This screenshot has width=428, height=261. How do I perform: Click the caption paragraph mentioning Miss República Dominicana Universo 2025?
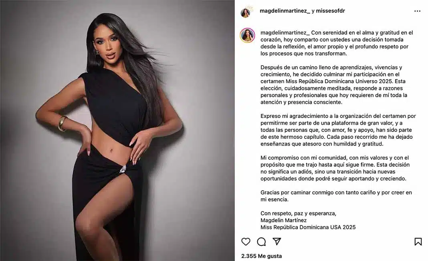tap(334, 85)
